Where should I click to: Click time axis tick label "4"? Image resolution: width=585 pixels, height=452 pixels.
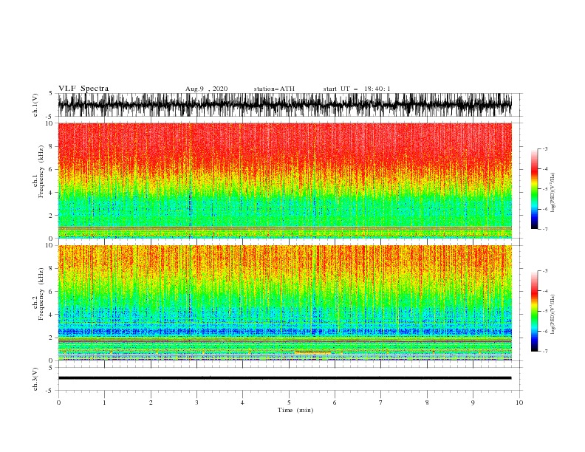pos(242,403)
